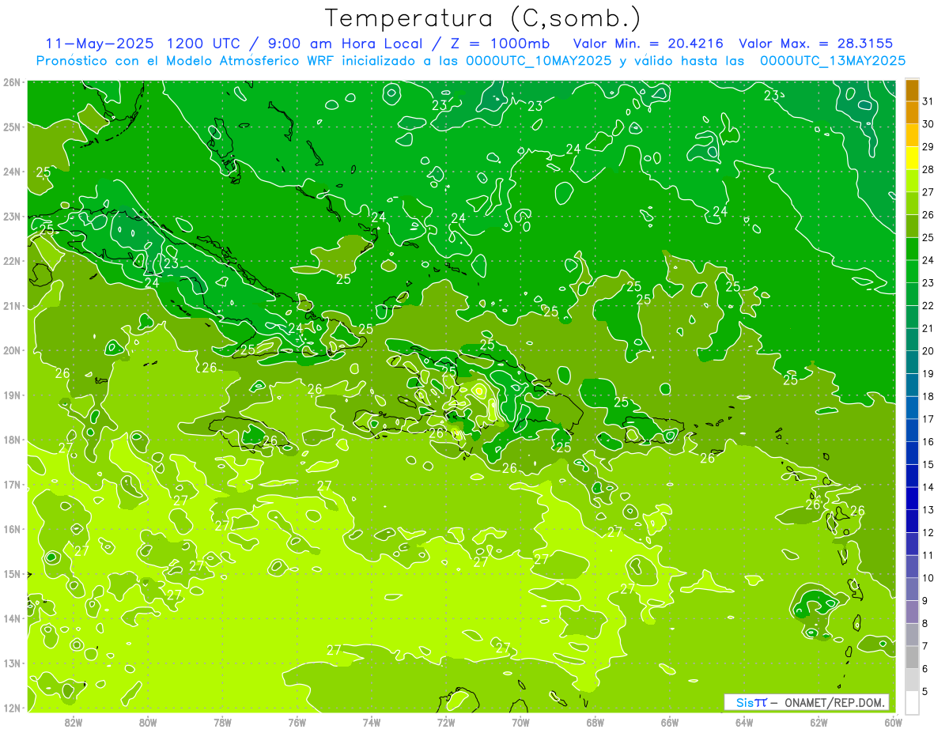Click the title Temperatura (C,somb.)
Viewport: 949px width, 733px height.
(483, 17)
